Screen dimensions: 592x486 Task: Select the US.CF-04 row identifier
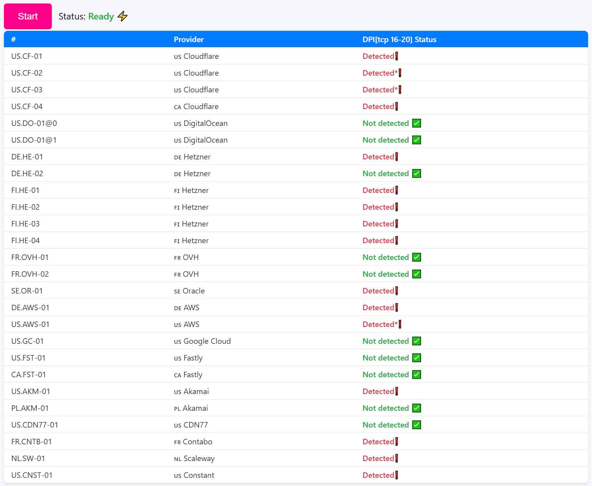27,106
